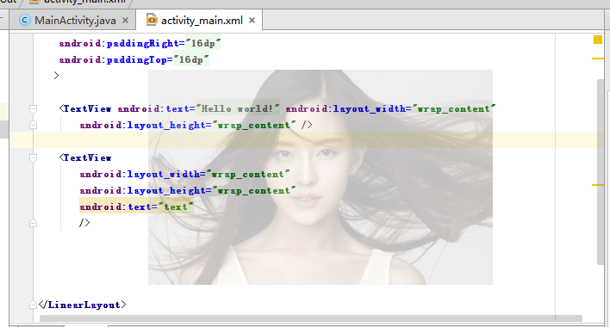This screenshot has height=327, width=610.
Task: Click the yellow warning indicator square
Action: 598,40
